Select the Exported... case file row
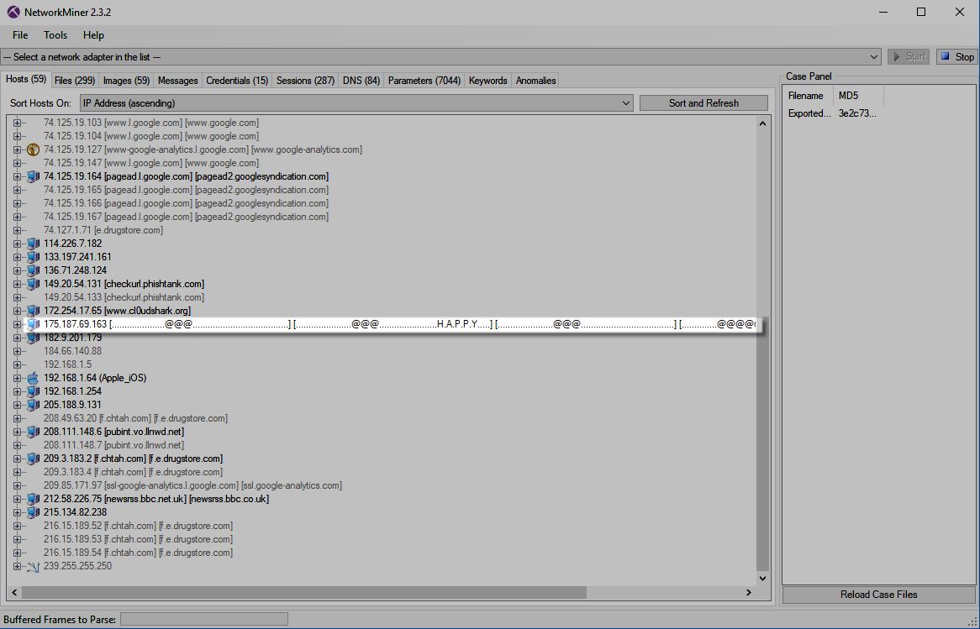The height and width of the screenshot is (629, 980). click(x=833, y=113)
